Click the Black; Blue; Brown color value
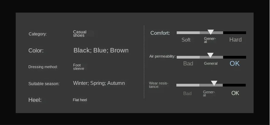This screenshot has height=125, width=270. (x=101, y=50)
